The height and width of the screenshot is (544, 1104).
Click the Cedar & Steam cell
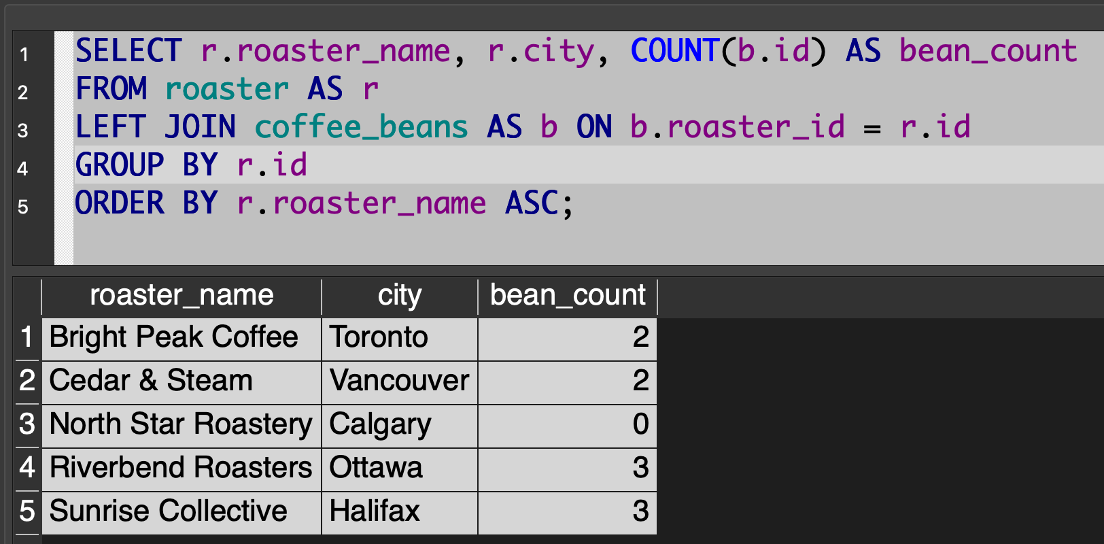click(151, 381)
